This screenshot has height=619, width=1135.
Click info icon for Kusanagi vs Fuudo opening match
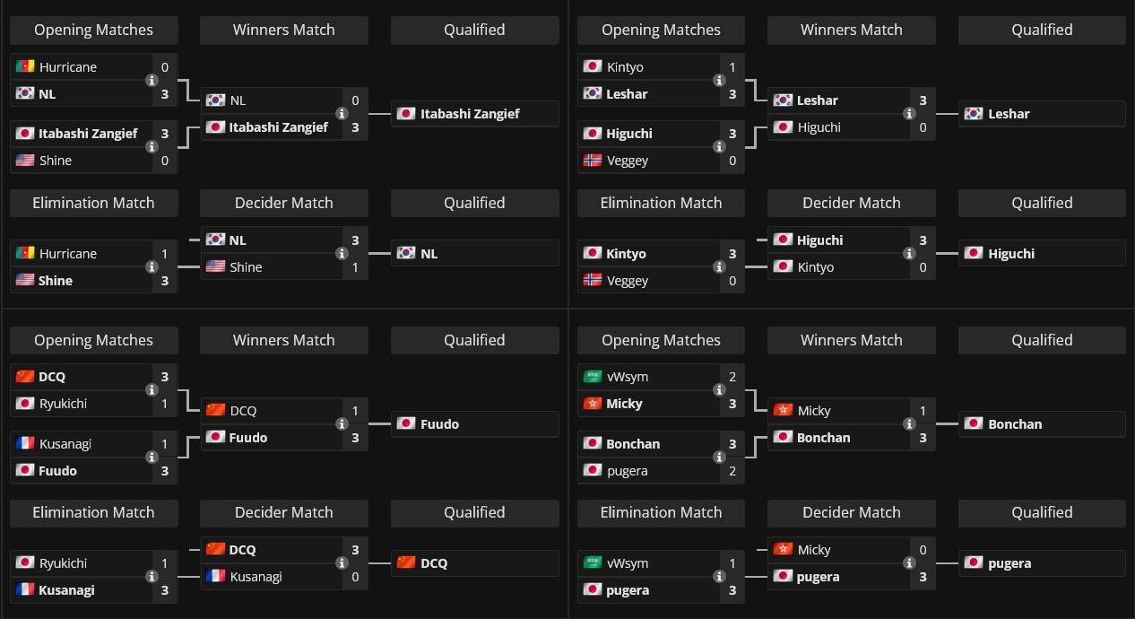coord(152,458)
